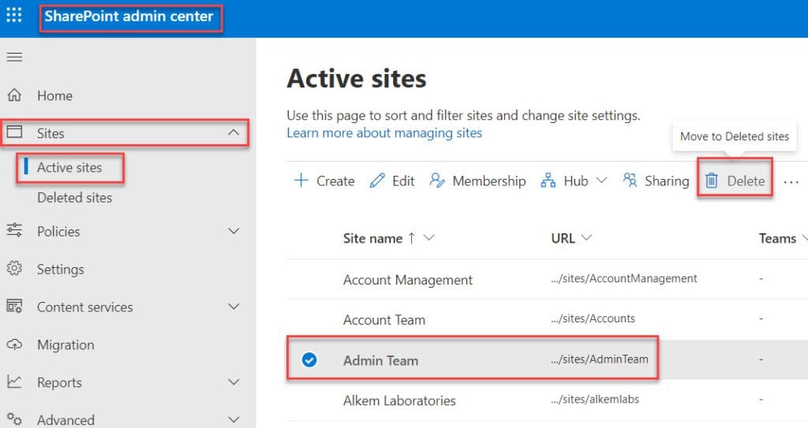Open Deleted sites in navigation
Viewport: 808px width, 428px height.
click(x=74, y=197)
